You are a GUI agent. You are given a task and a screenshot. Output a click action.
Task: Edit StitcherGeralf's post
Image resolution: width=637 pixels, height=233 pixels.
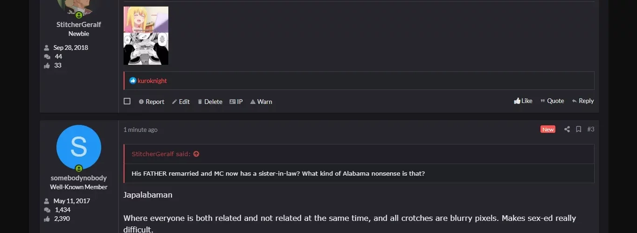180,102
